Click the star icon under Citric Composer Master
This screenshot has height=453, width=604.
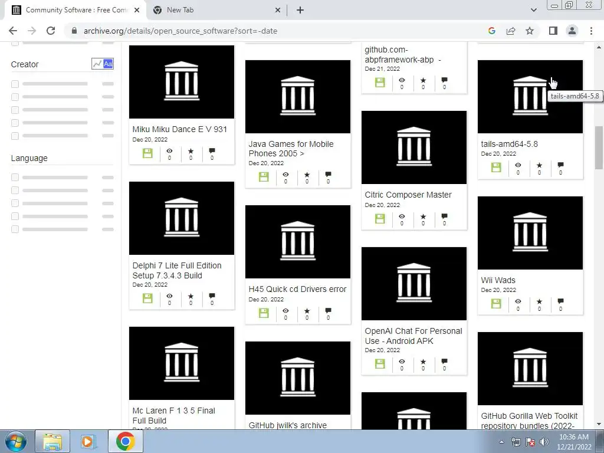pos(424,216)
